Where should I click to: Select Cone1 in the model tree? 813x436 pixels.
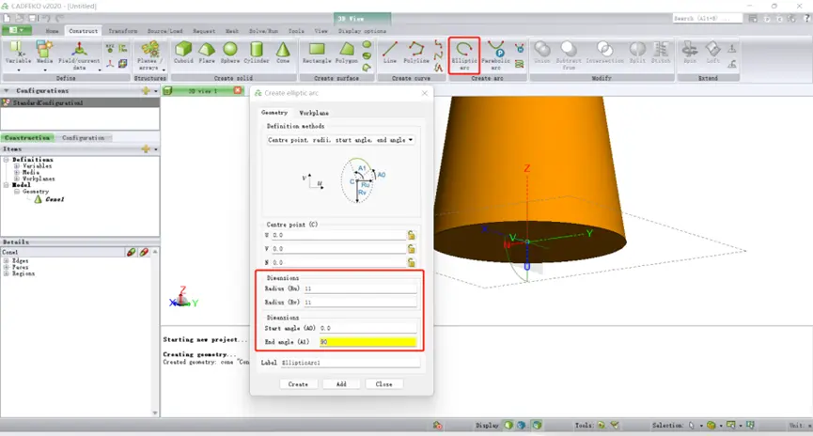(55, 199)
